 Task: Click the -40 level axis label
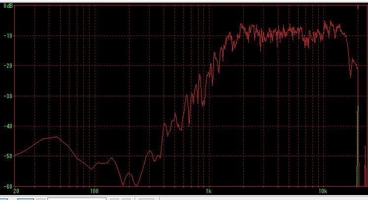click(8, 126)
